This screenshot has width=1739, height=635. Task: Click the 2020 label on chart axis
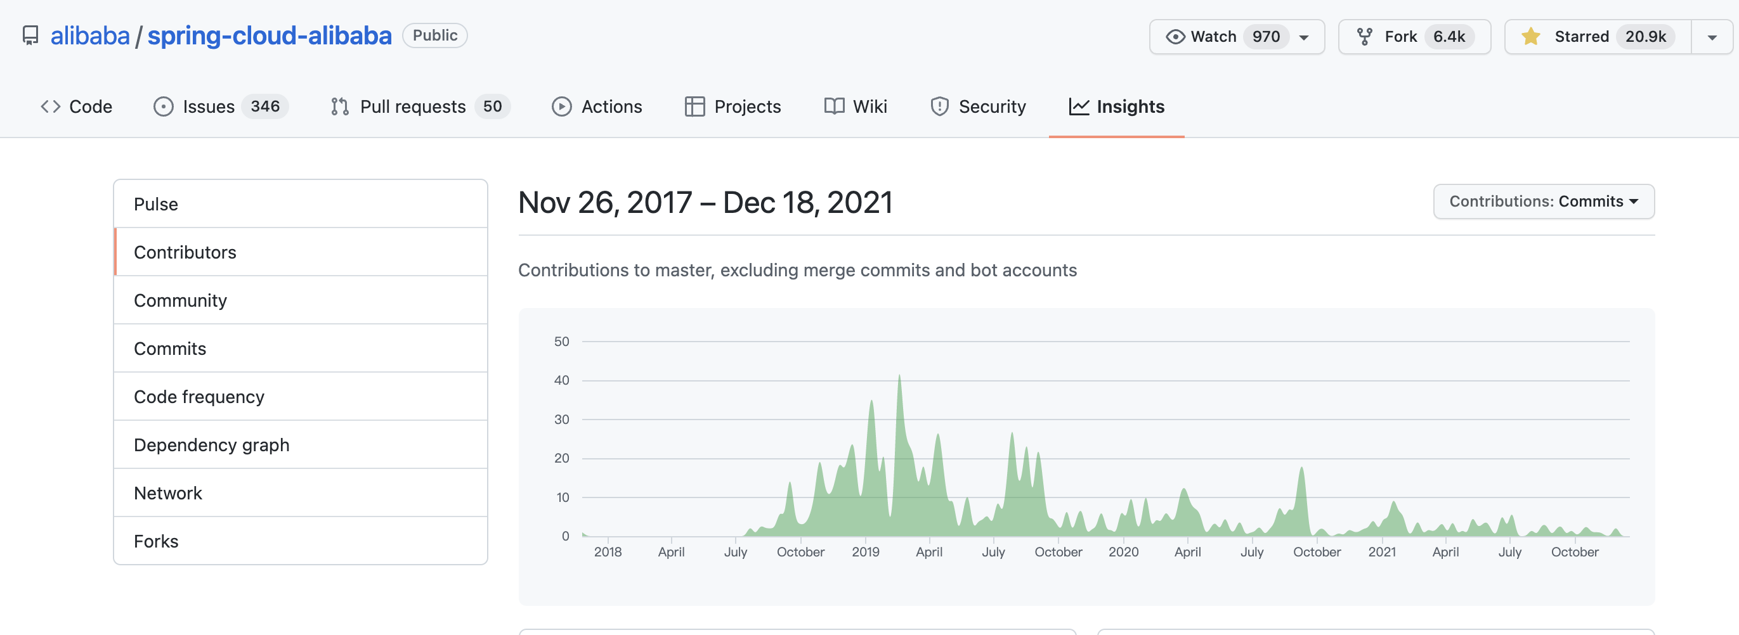[1123, 552]
